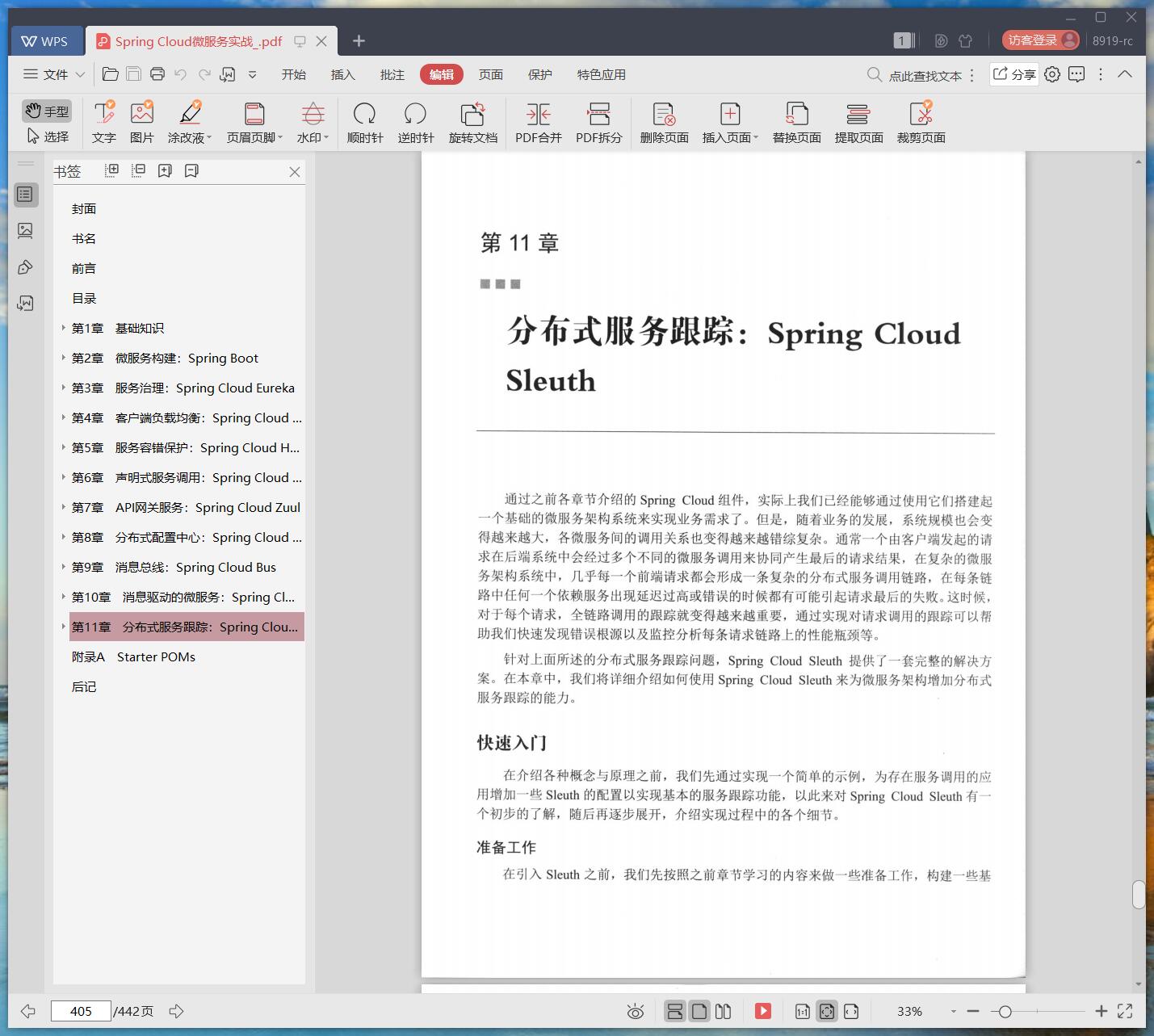Show the bookmarks list sidebar icon
This screenshot has width=1154, height=1036.
tap(26, 195)
